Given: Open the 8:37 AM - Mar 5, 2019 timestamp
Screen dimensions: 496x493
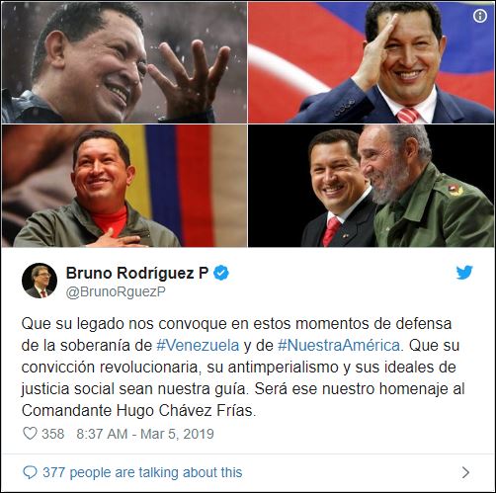Looking at the screenshot, I should 145,434.
